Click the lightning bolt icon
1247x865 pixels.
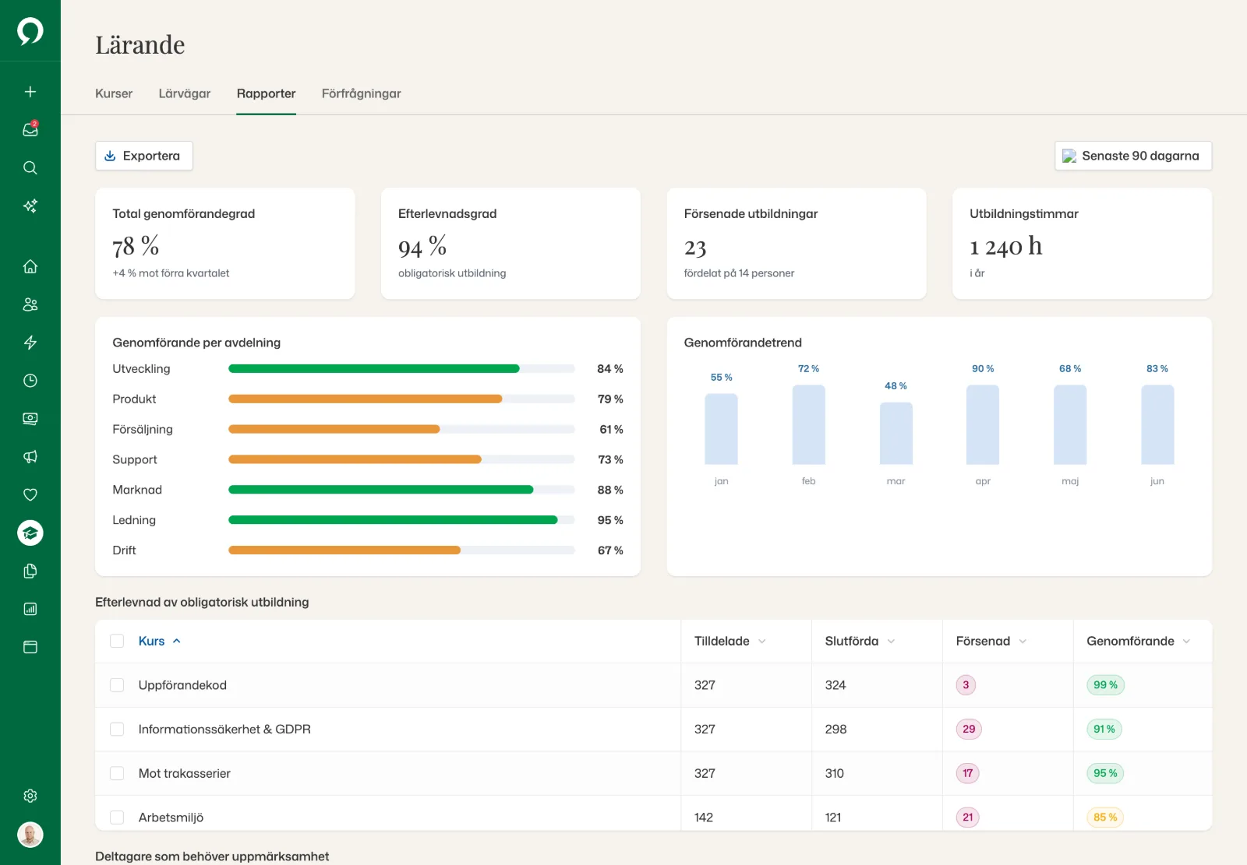pyautogui.click(x=30, y=343)
